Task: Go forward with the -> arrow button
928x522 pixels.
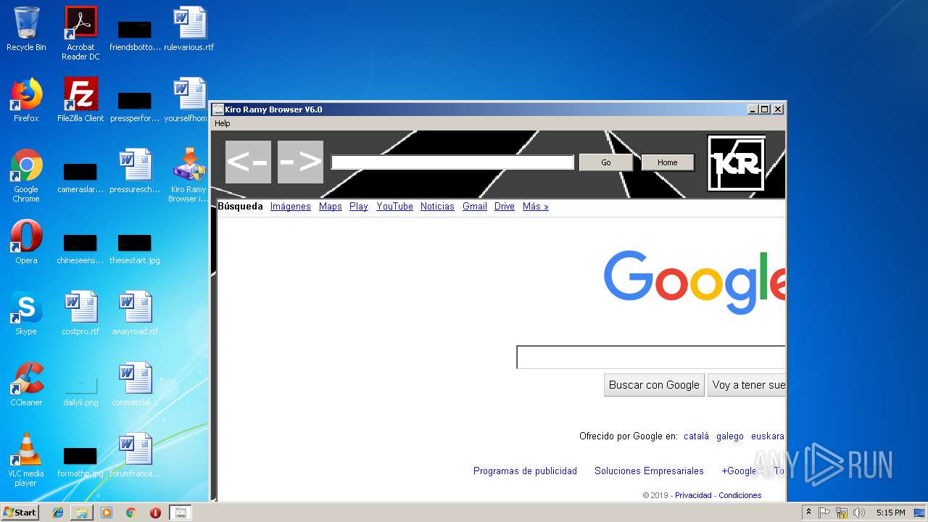Action: coord(300,162)
